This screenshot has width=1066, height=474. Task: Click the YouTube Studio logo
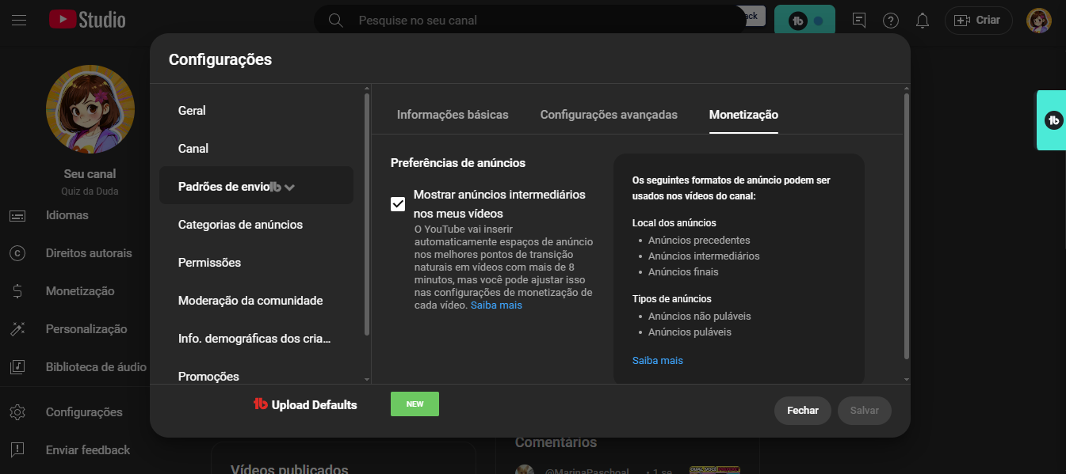coord(87,20)
